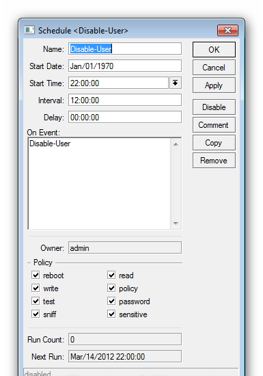Uncheck the password policy checkbox

tap(111, 301)
